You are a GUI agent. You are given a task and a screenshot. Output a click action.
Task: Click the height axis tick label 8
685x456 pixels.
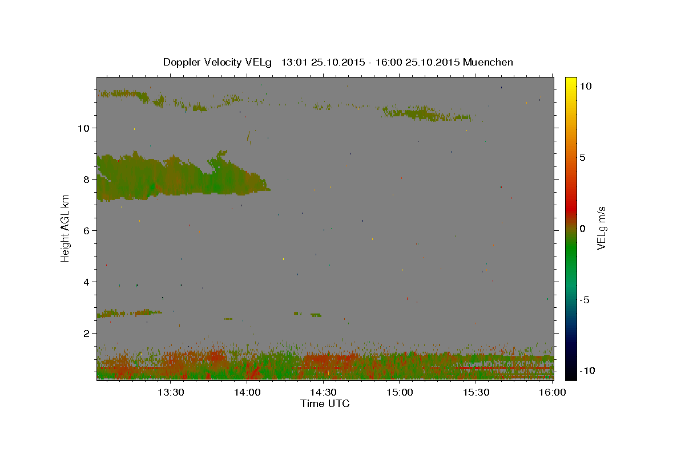click(87, 179)
